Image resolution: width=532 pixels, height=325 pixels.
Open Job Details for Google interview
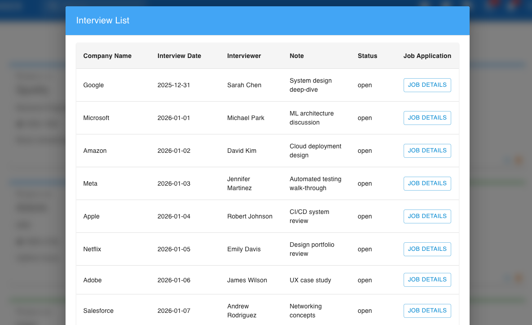[427, 85]
